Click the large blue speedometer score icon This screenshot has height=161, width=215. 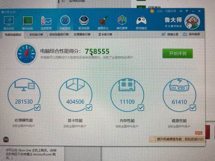(x=26, y=54)
